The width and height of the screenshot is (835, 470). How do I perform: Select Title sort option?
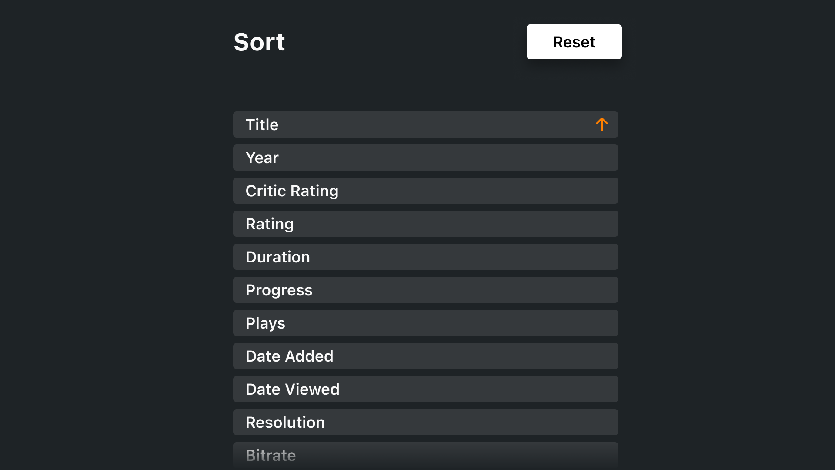pyautogui.click(x=425, y=124)
